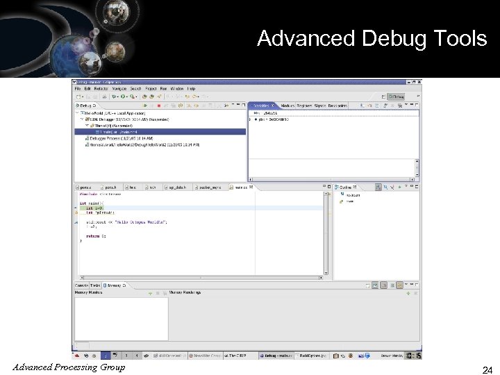Open the Project menu
This screenshot has height=375, width=500.
[x=151, y=89]
